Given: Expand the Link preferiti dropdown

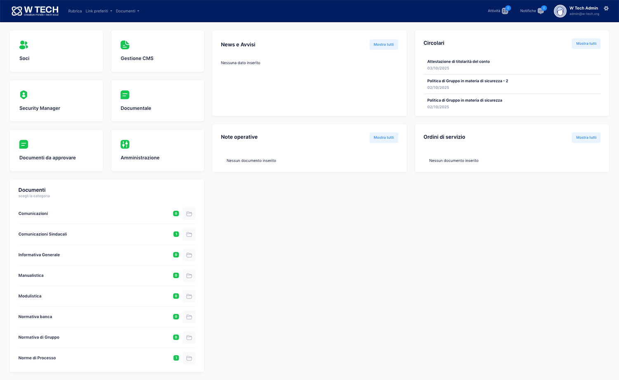Looking at the screenshot, I should click(x=99, y=11).
